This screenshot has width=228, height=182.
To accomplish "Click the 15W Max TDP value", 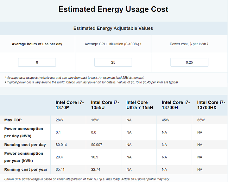I will coord(95,120).
